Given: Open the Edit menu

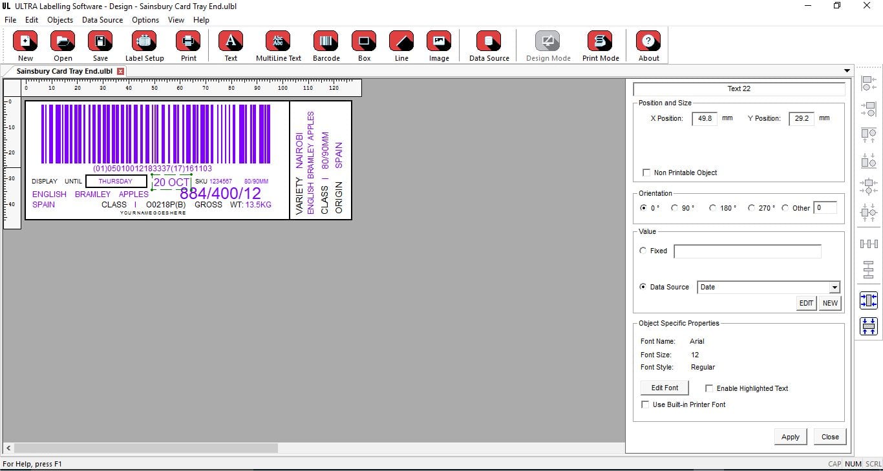Looking at the screenshot, I should click(32, 20).
